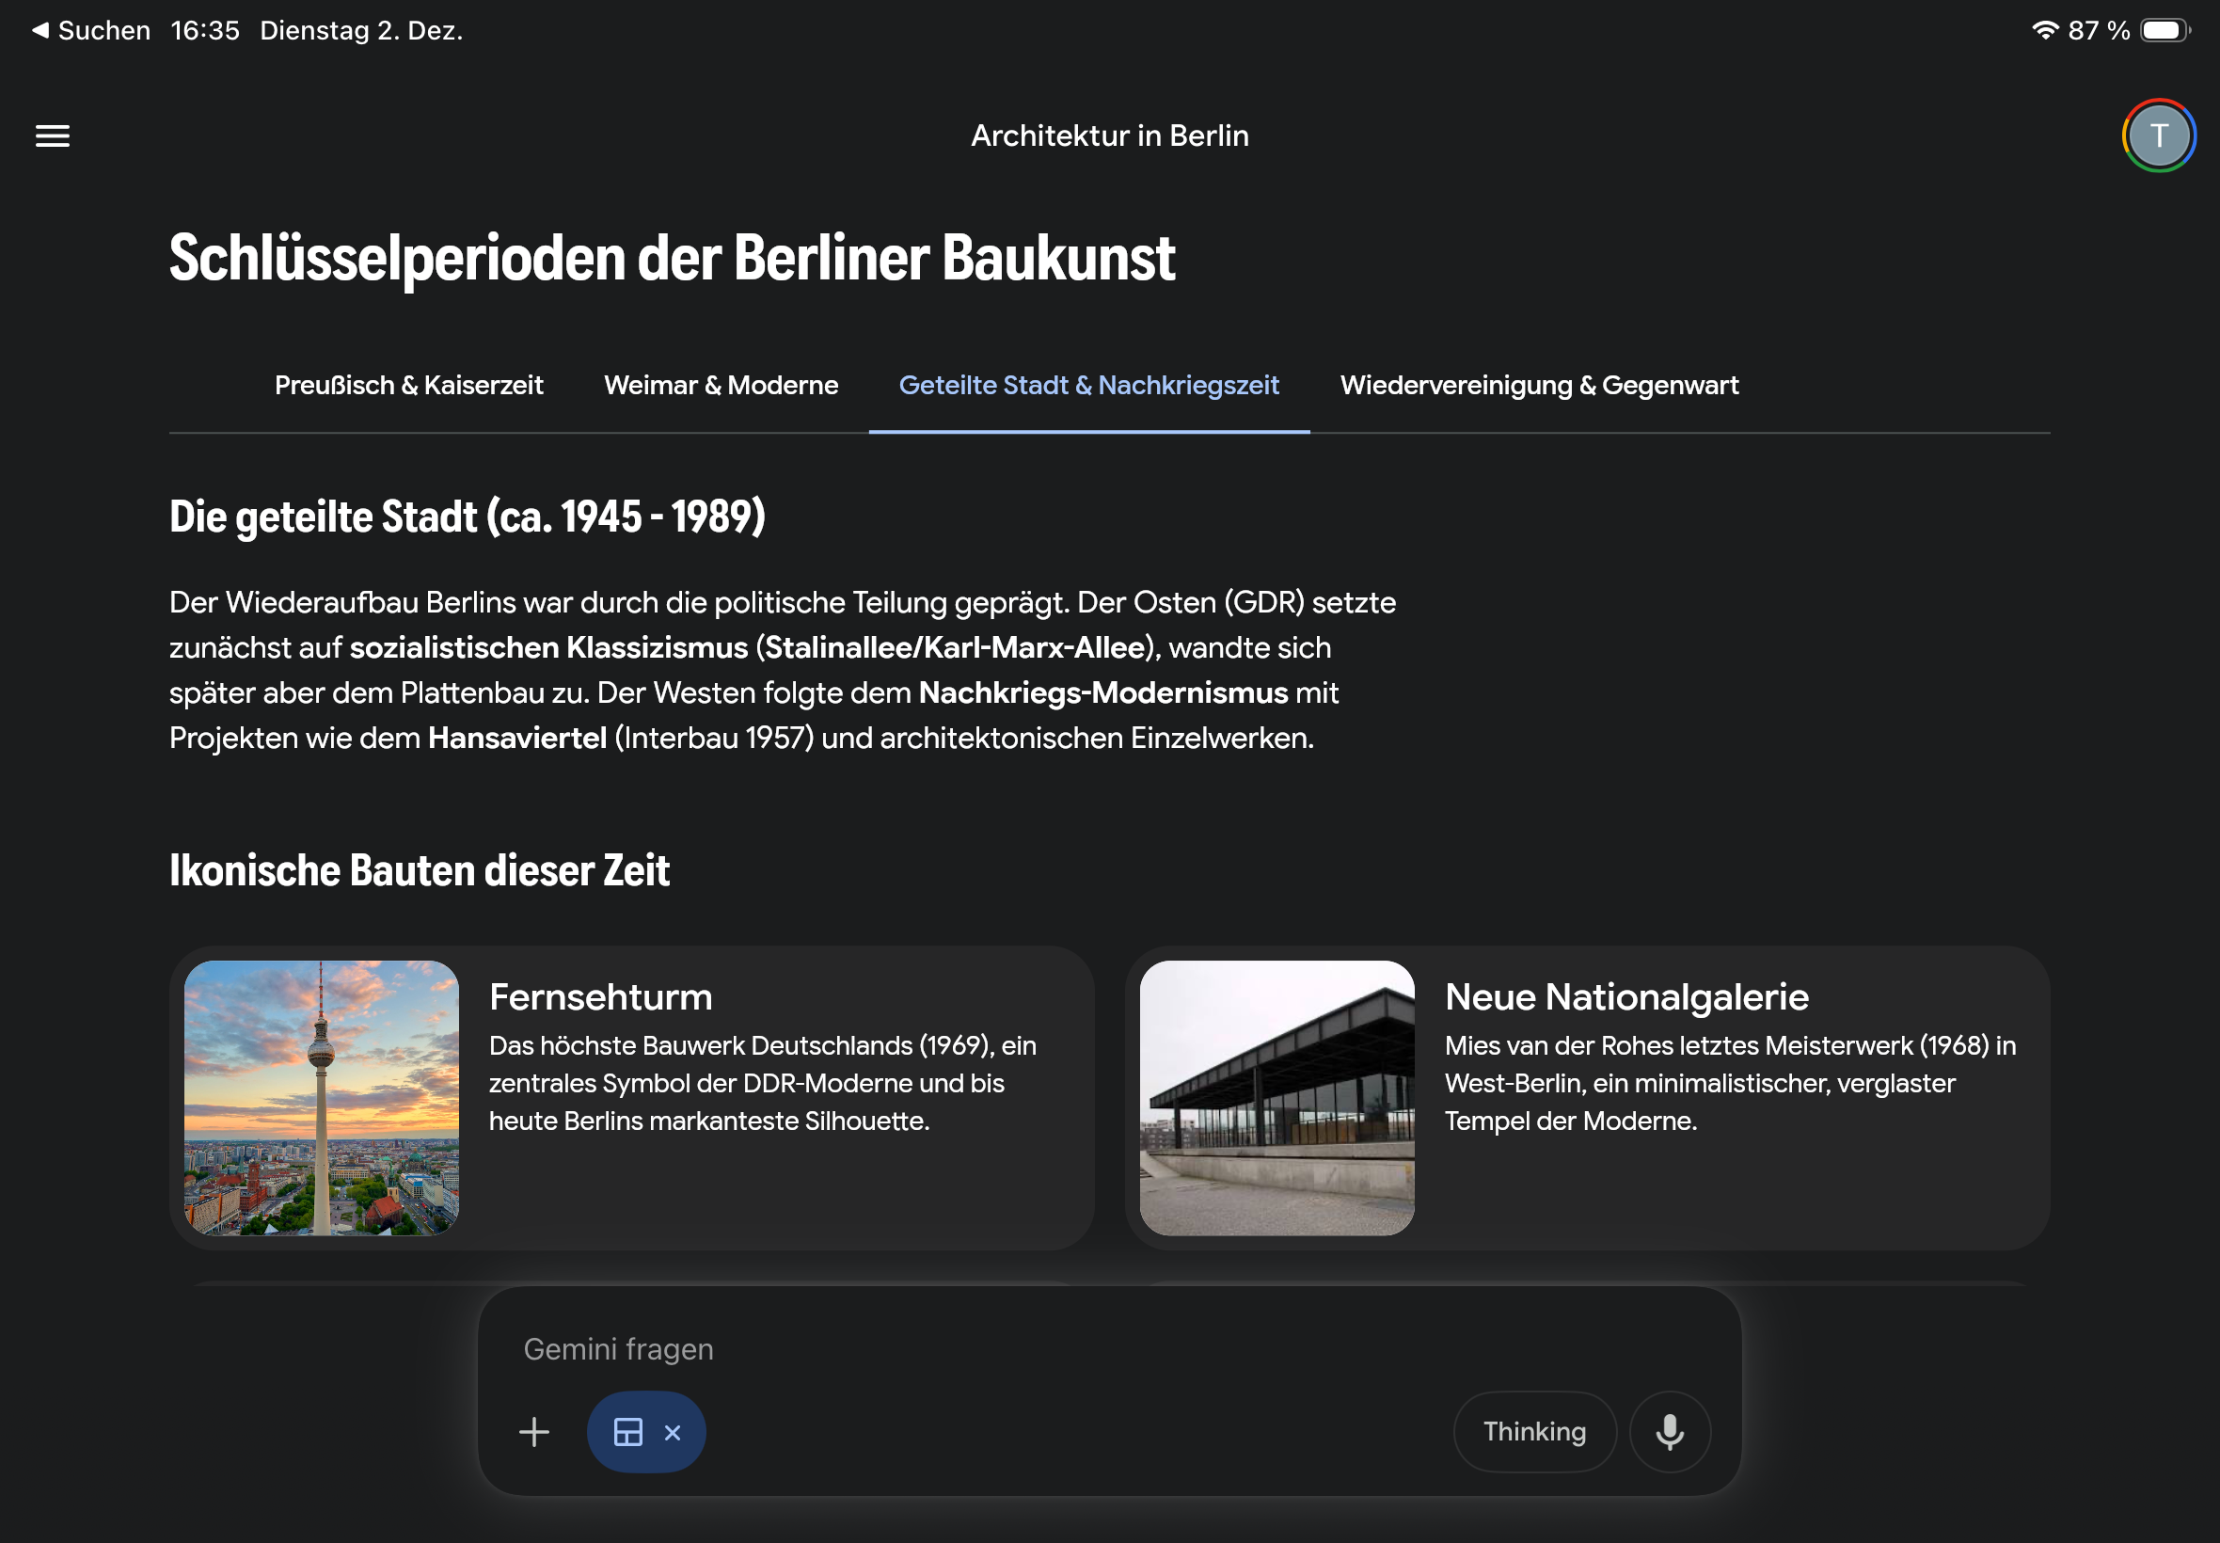Open the Thinking model selector

[1534, 1432]
